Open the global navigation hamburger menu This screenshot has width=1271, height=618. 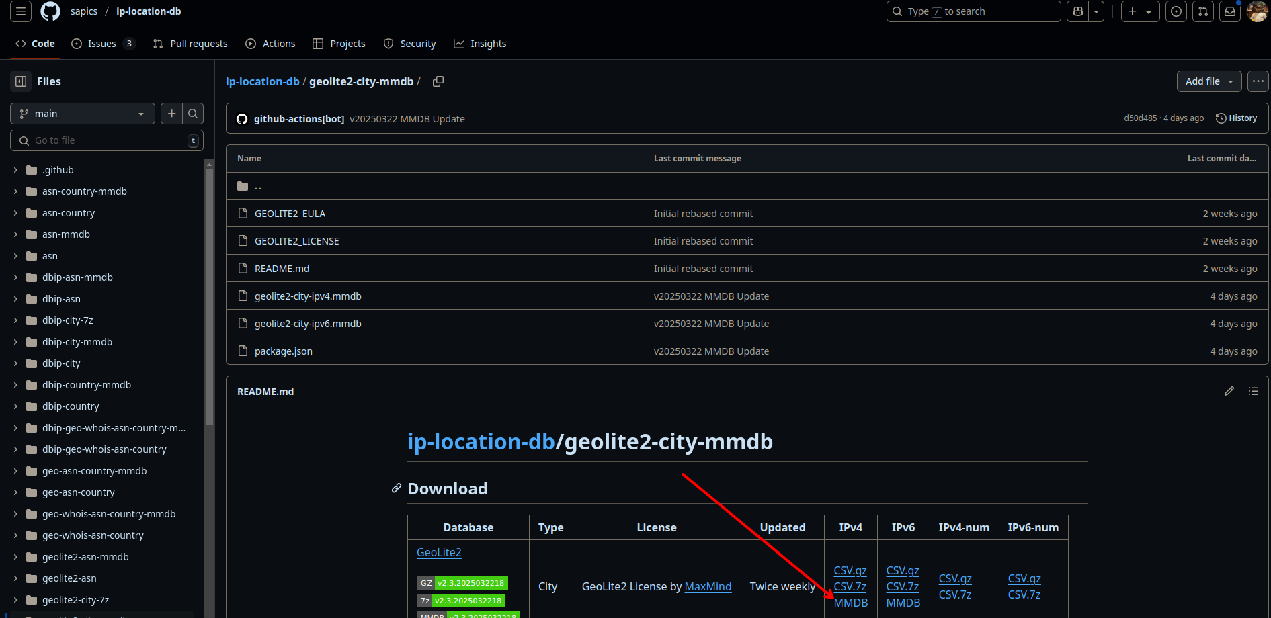pos(21,11)
